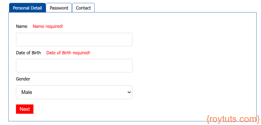Switch to the Password tab

59,8
